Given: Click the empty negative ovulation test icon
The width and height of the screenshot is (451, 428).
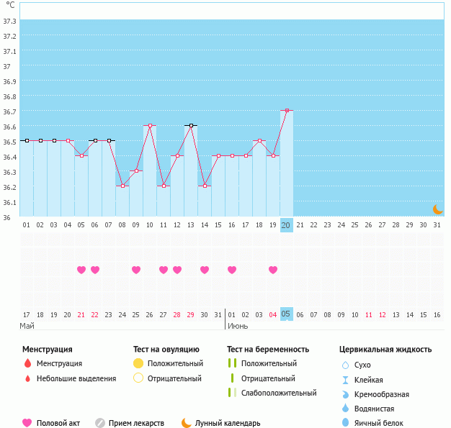Looking at the screenshot, I should click(x=138, y=378).
